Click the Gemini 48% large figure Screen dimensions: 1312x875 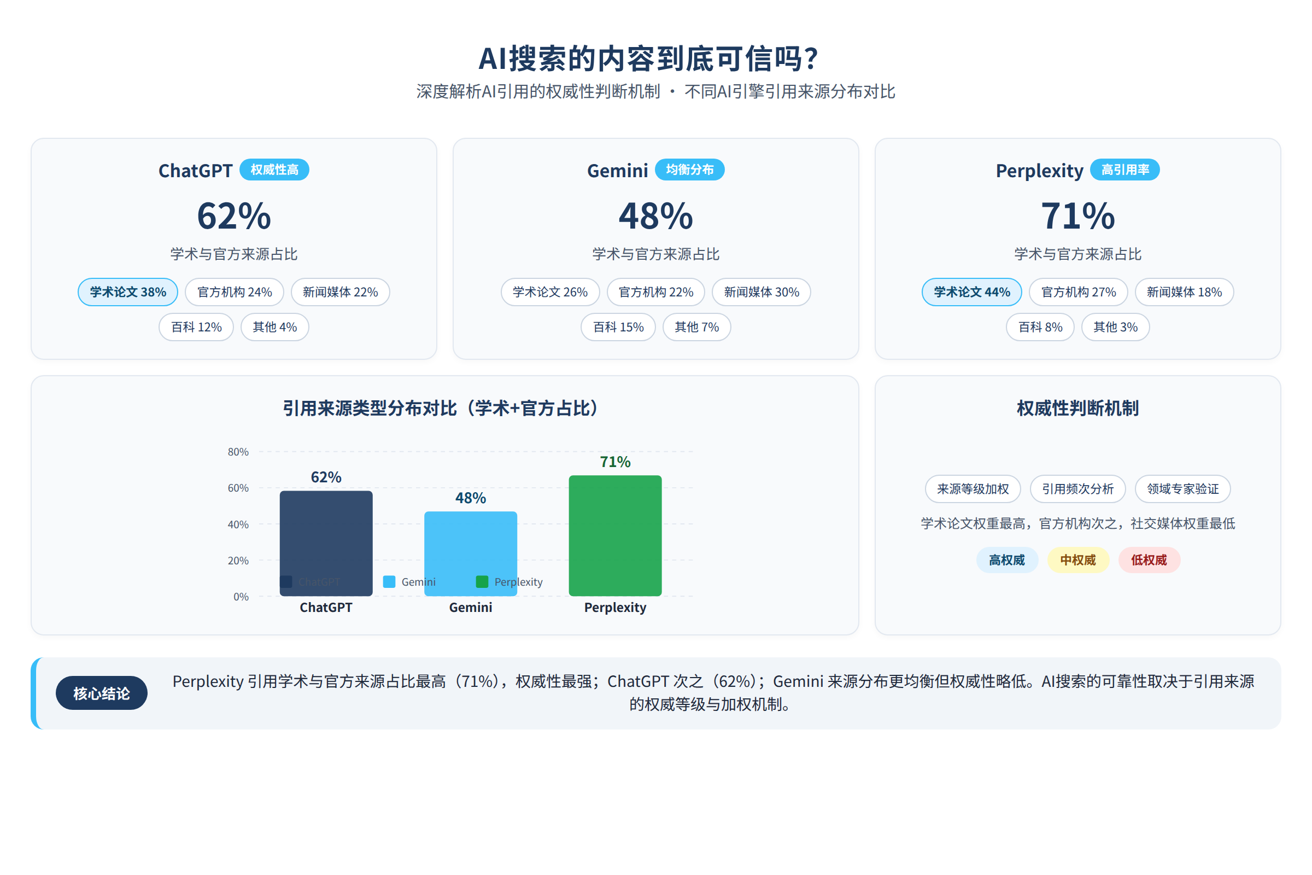pyautogui.click(x=656, y=216)
